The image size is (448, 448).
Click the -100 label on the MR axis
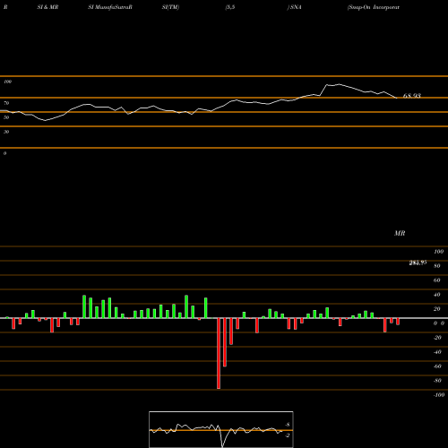pos(439,395)
